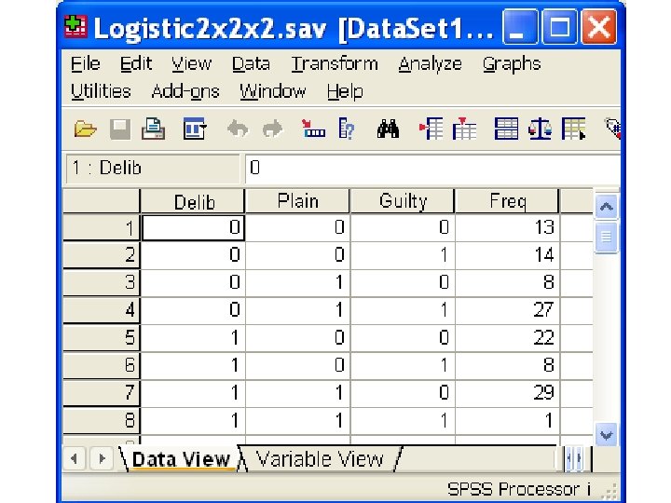Viewport: 671px width, 503px height.
Task: Open the Edit menu
Action: click(x=136, y=63)
